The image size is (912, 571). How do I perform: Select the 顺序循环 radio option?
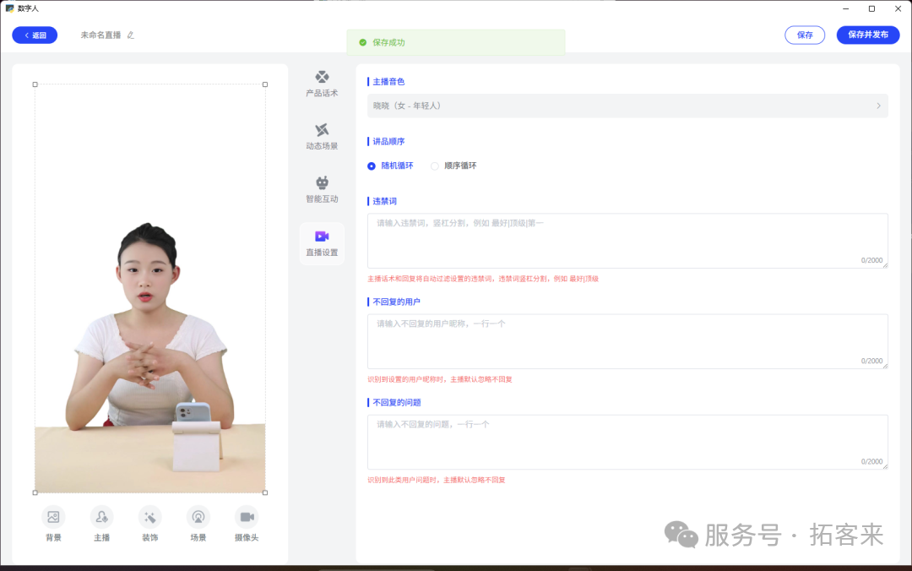pos(435,166)
